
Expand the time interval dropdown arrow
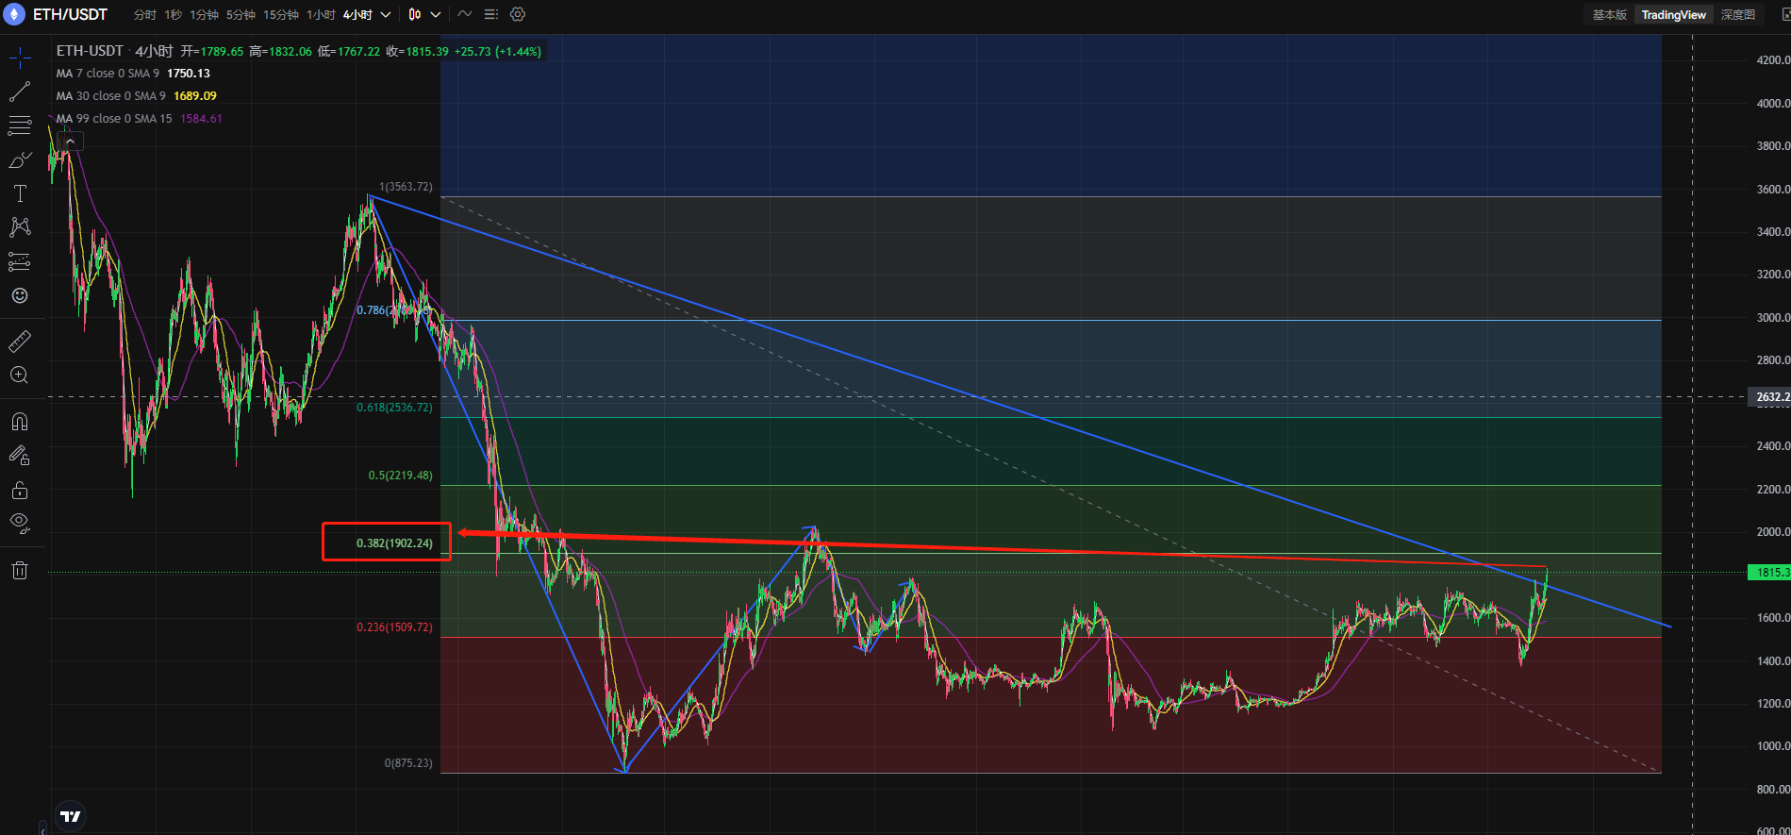pyautogui.click(x=386, y=14)
